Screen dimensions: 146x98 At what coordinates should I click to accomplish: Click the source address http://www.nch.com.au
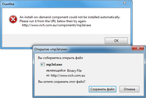[68, 76]
